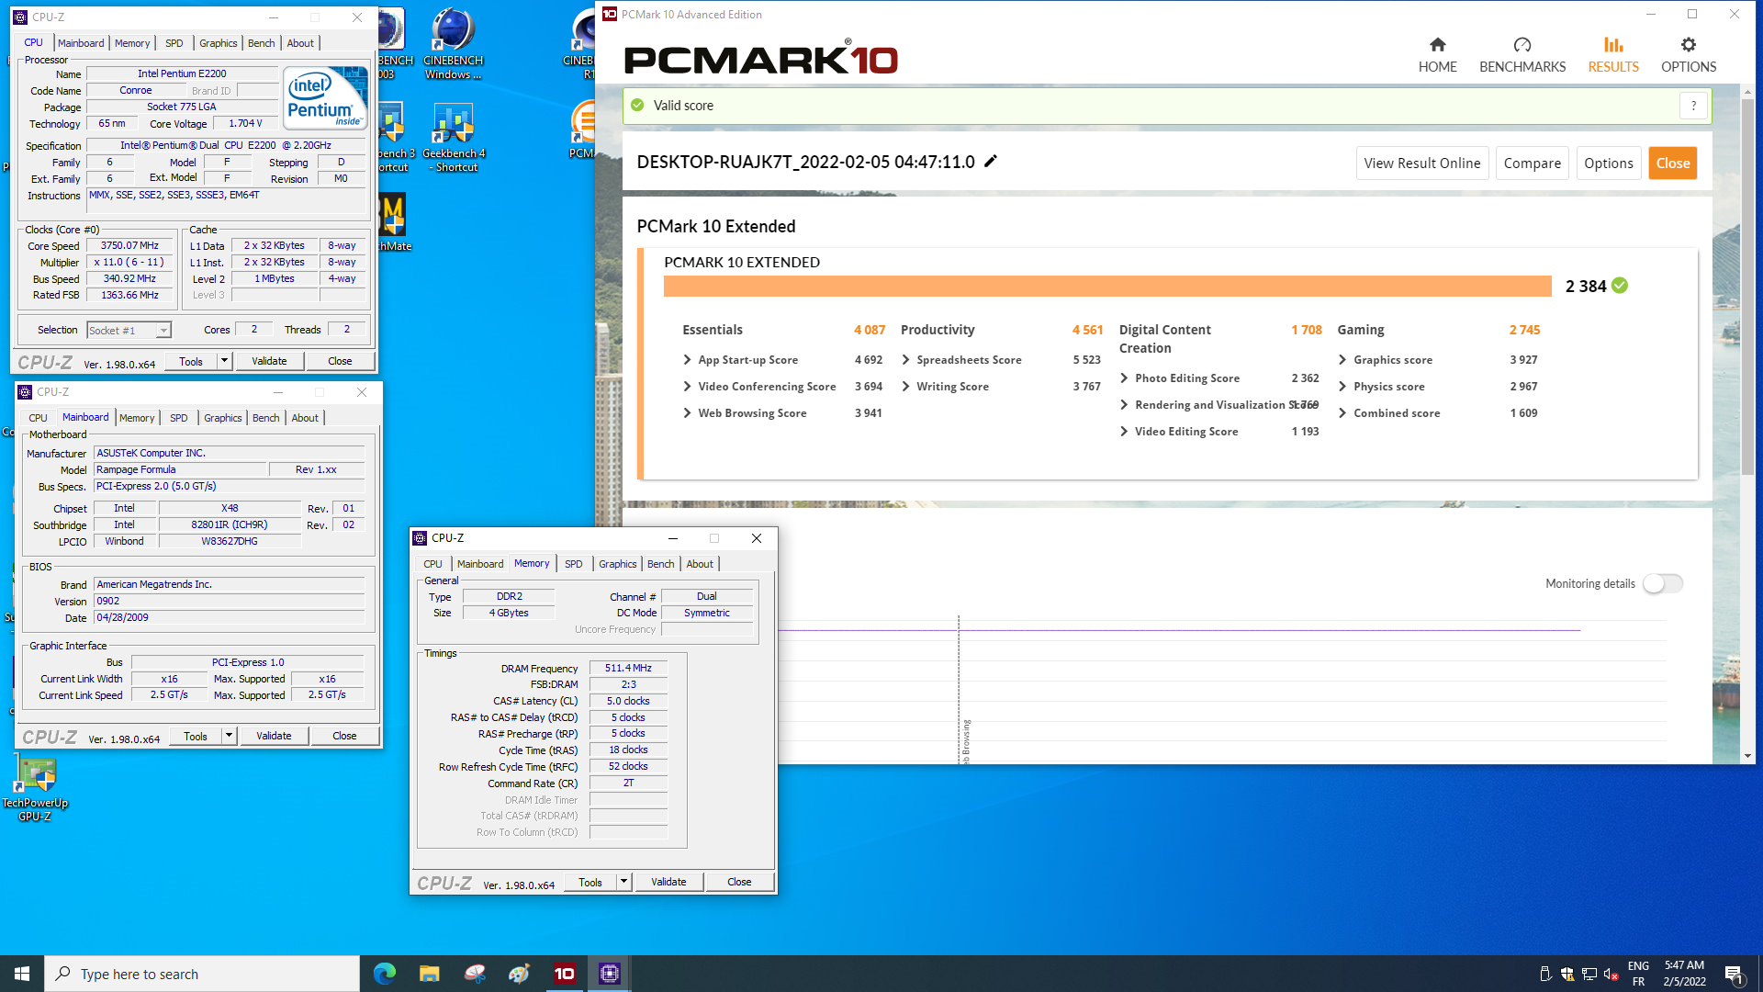Open Bench tab in top CPU-Z window
This screenshot has height=992, width=1763.
pyautogui.click(x=262, y=43)
